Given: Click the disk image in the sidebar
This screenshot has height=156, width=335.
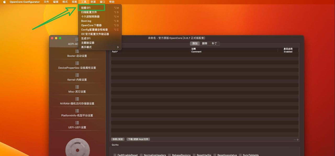Looking at the screenshot, I should [77, 147].
